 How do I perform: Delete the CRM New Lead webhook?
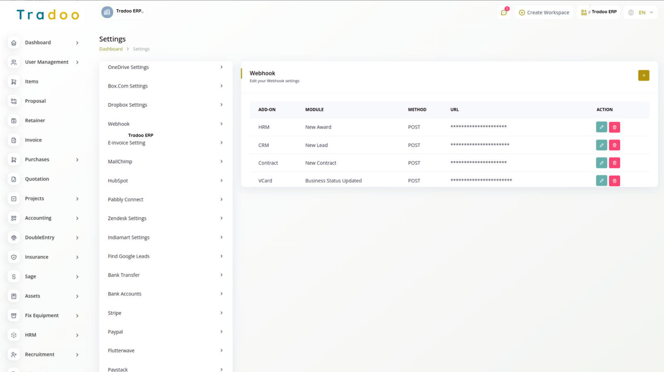point(615,145)
